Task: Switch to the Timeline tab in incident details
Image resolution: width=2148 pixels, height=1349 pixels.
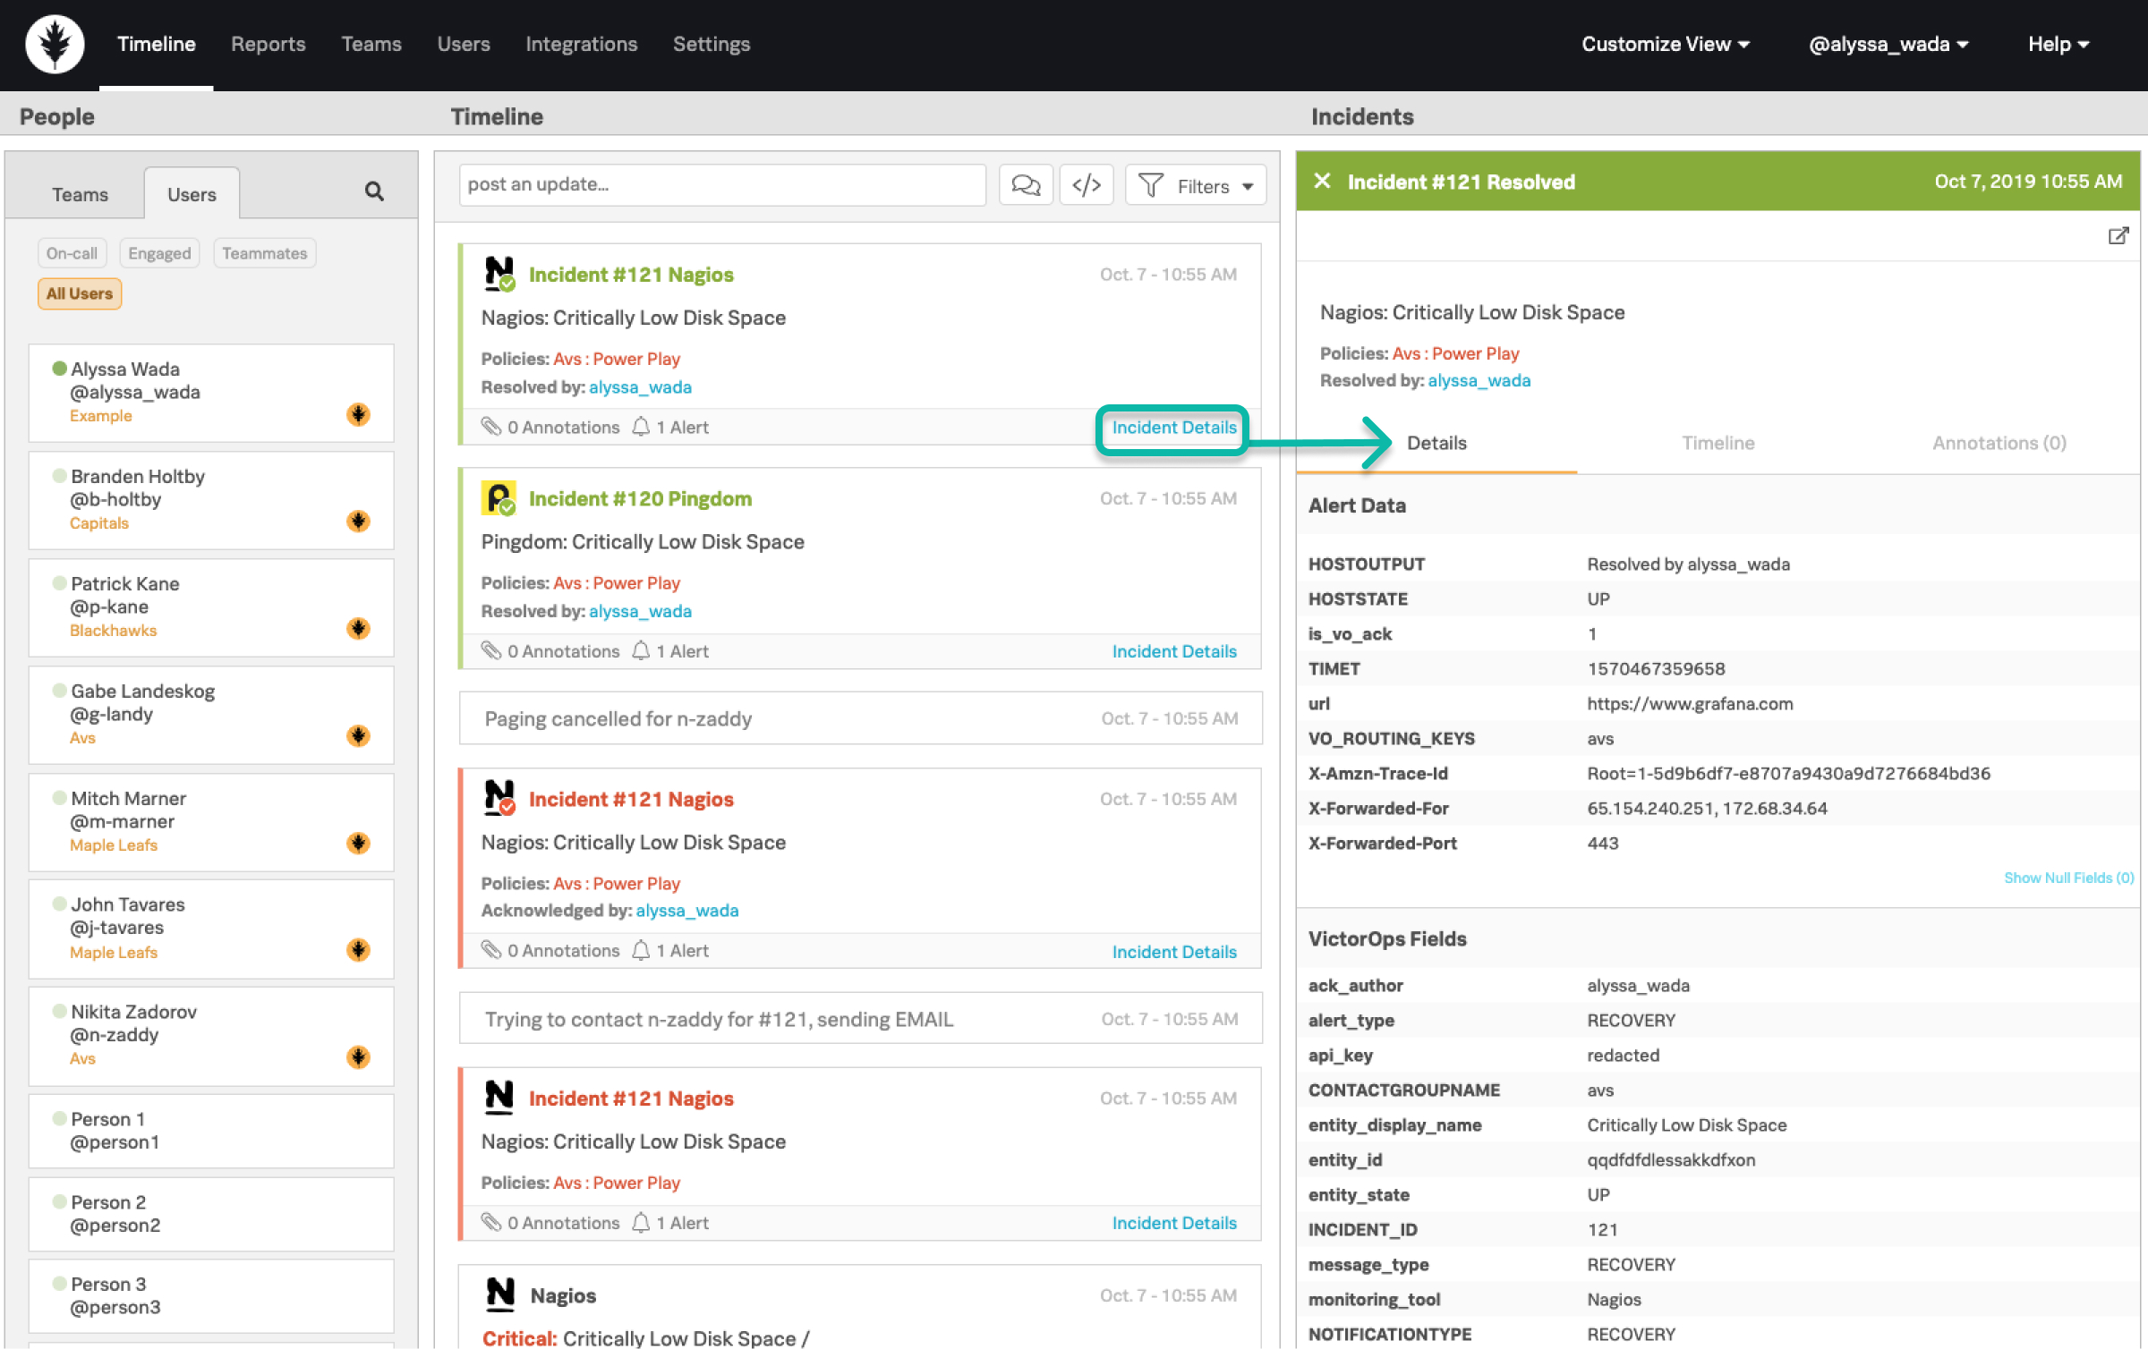Action: (x=1717, y=443)
